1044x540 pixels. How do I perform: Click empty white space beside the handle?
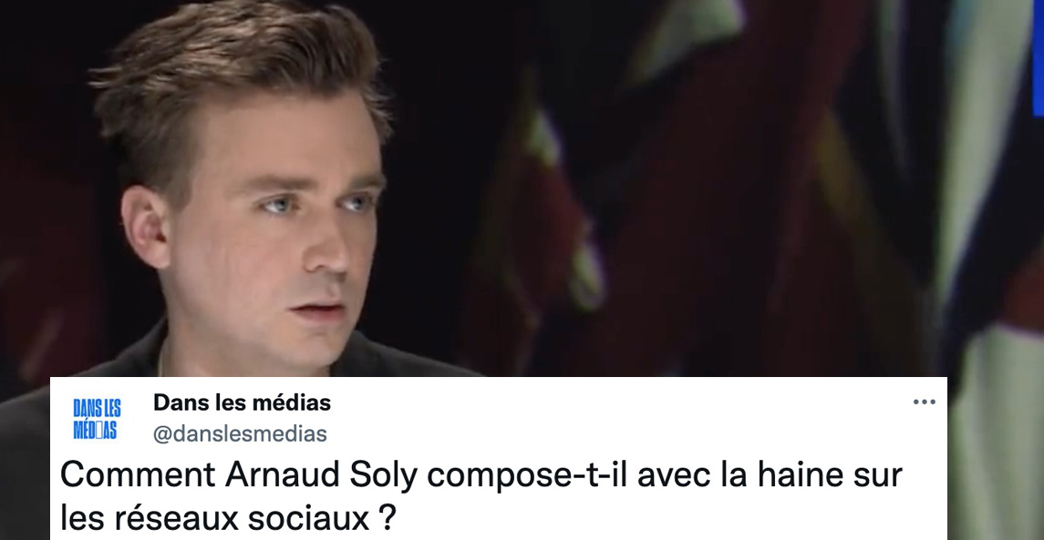(599, 434)
